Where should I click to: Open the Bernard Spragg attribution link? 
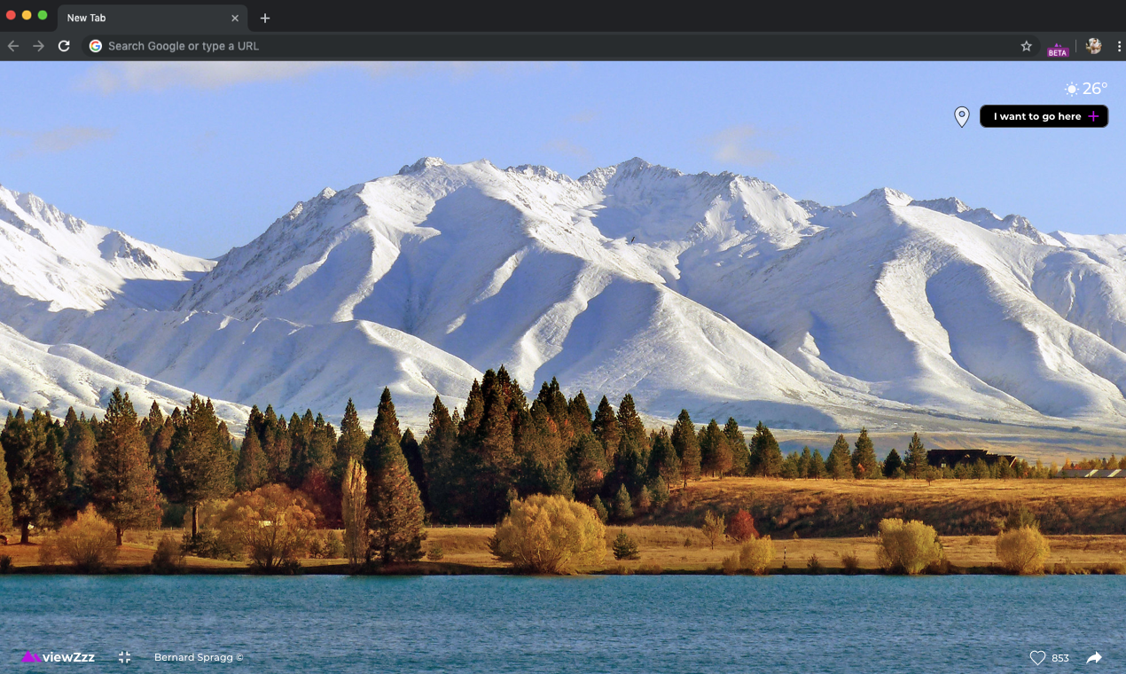click(198, 657)
